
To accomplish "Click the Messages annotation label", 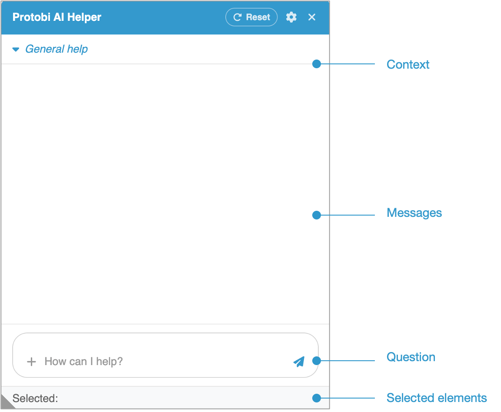I will [x=414, y=213].
